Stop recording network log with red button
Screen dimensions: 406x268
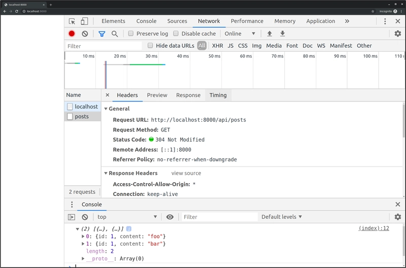(x=72, y=33)
